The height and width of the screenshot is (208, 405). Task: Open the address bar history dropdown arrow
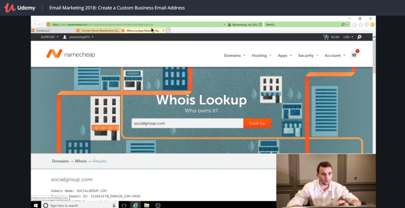[225, 25]
